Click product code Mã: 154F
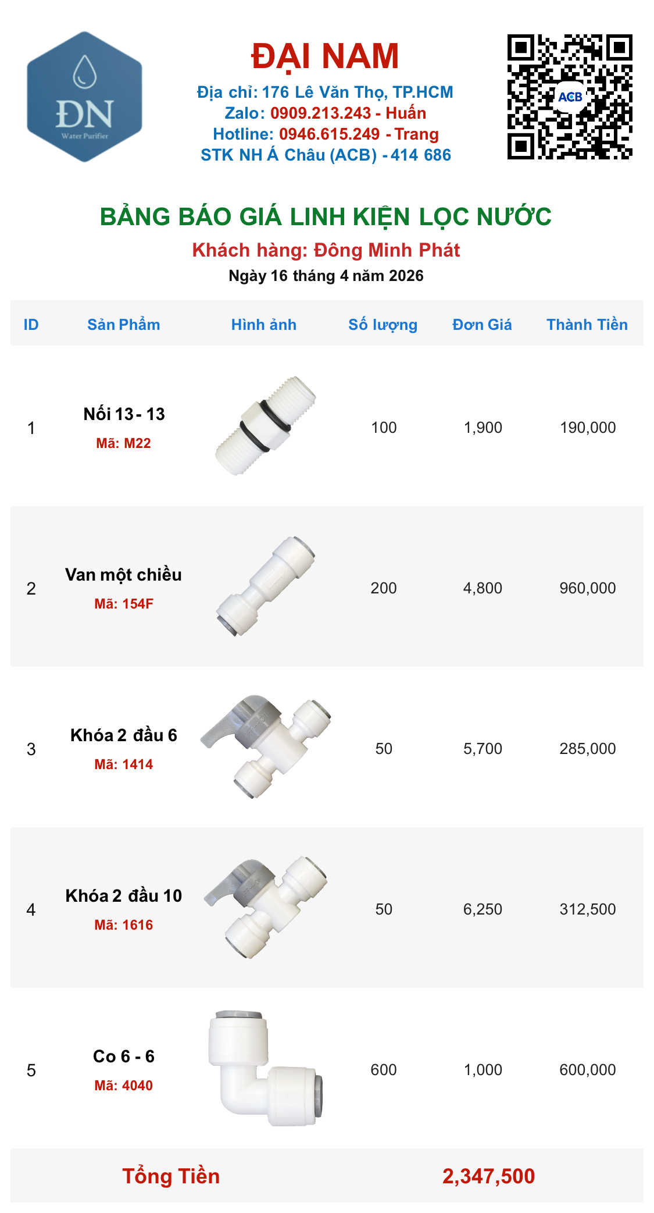Screen dimensions: 654x1213 click(124, 604)
